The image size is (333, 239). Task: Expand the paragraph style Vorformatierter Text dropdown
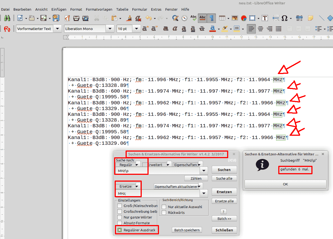[57, 29]
